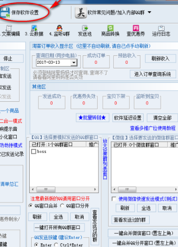
Task: Click the 防劫持模式 blue option
Action: tap(11, 145)
